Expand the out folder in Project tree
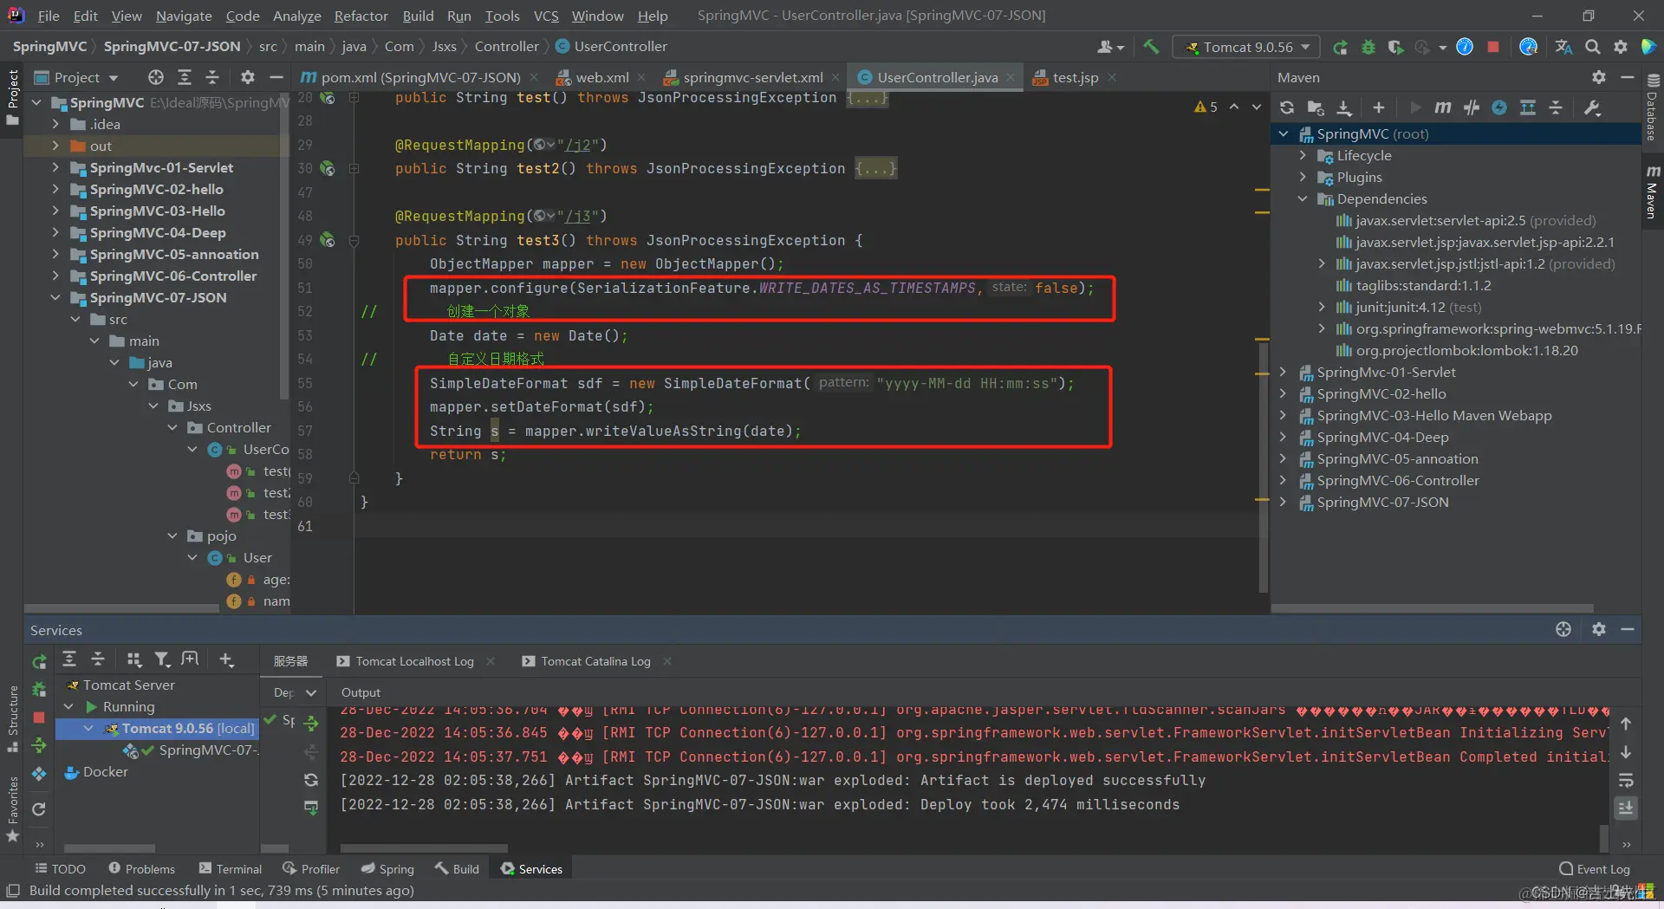Screen dimensions: 1664x909 (x=55, y=146)
